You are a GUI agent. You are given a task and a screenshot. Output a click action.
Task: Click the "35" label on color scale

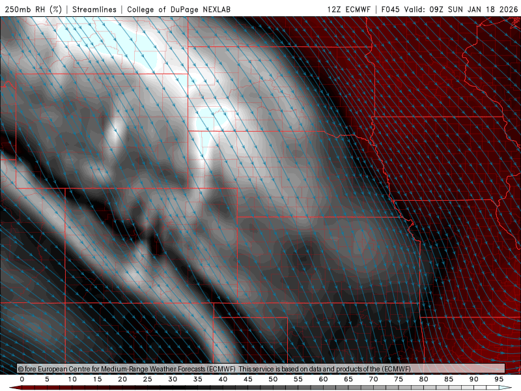(198, 379)
